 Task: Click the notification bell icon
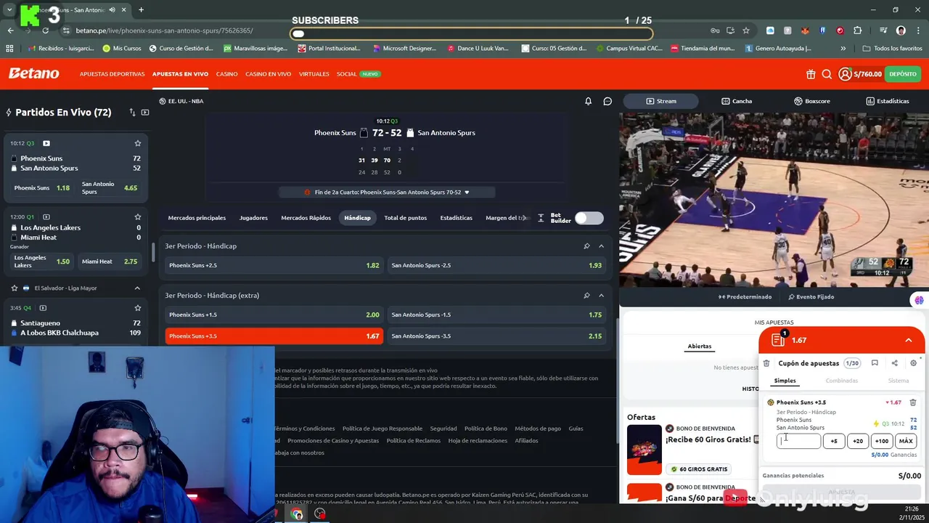[x=589, y=101]
